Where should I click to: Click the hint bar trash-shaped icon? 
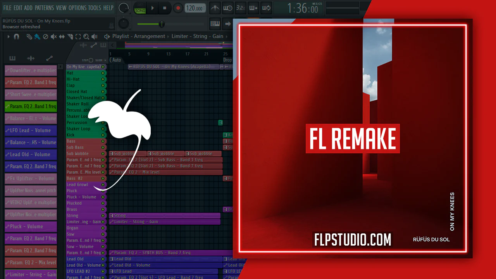112,26
